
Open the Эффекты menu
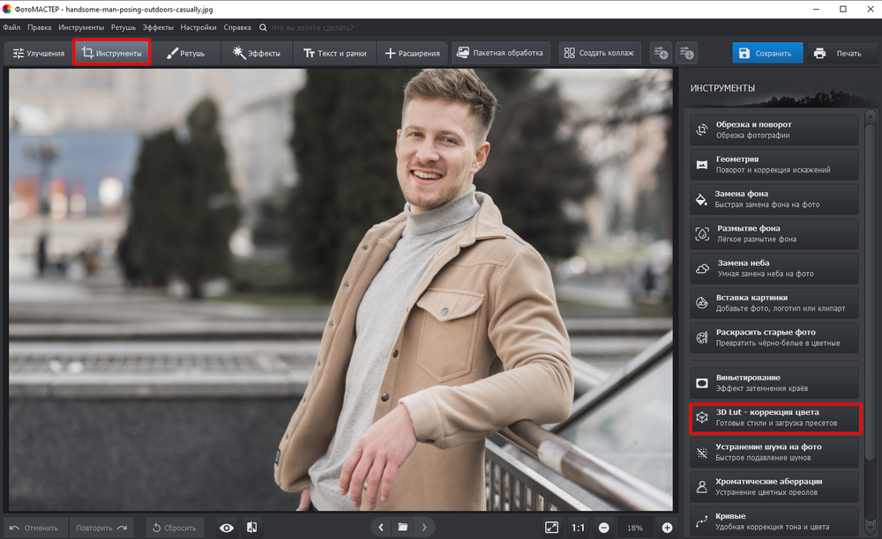tap(158, 27)
